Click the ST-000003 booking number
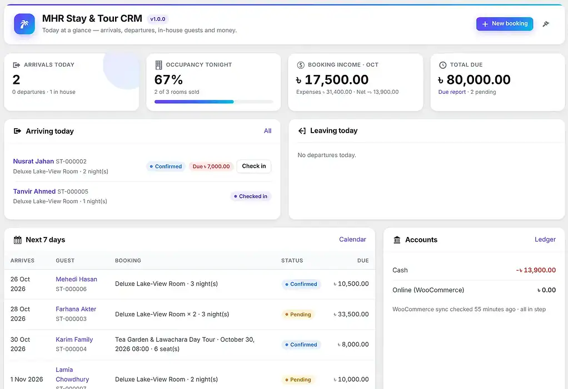Image resolution: width=568 pixels, height=389 pixels. [71, 319]
